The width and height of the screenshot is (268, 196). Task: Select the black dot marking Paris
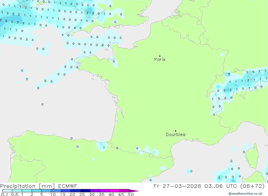pos(160,56)
